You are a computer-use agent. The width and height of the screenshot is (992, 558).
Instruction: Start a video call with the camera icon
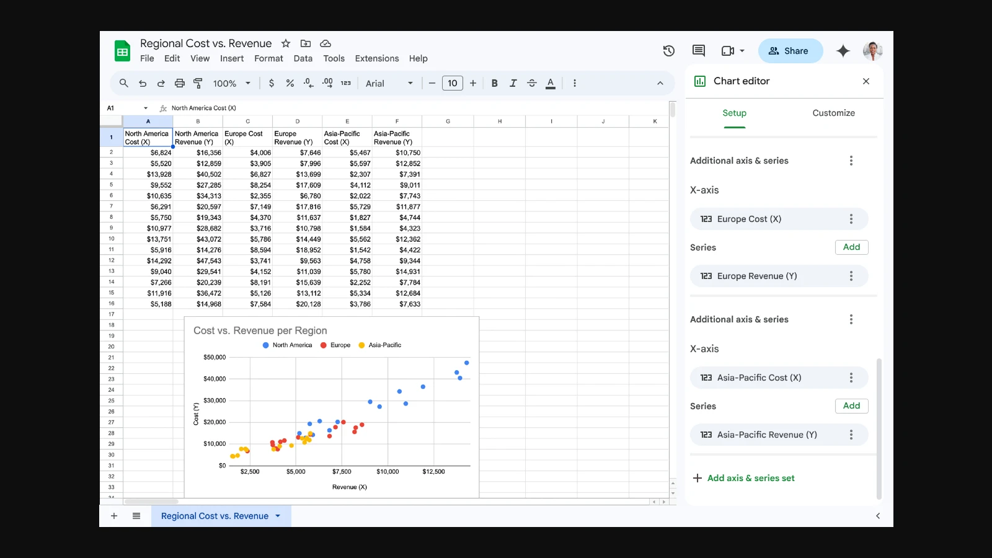coord(728,51)
